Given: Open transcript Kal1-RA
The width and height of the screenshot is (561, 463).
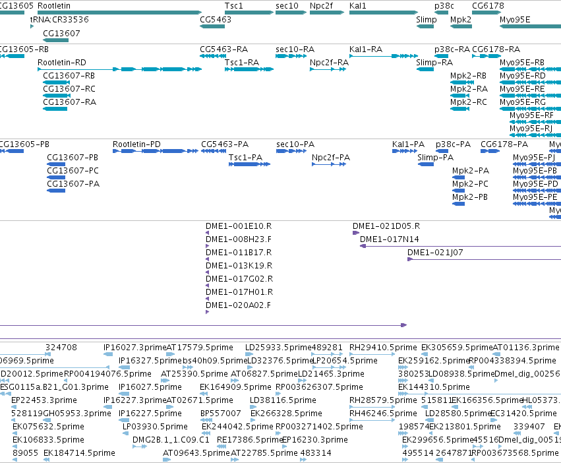Looking at the screenshot, I should pyautogui.click(x=366, y=49).
